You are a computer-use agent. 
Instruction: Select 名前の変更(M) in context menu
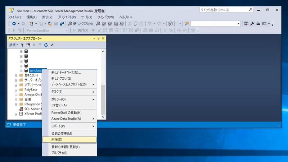point(69,134)
